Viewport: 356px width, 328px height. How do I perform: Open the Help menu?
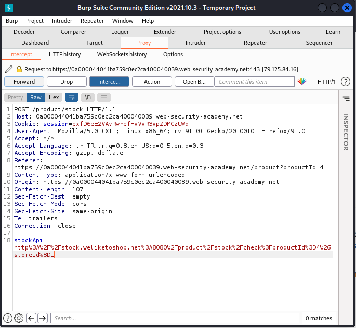pos(148,21)
